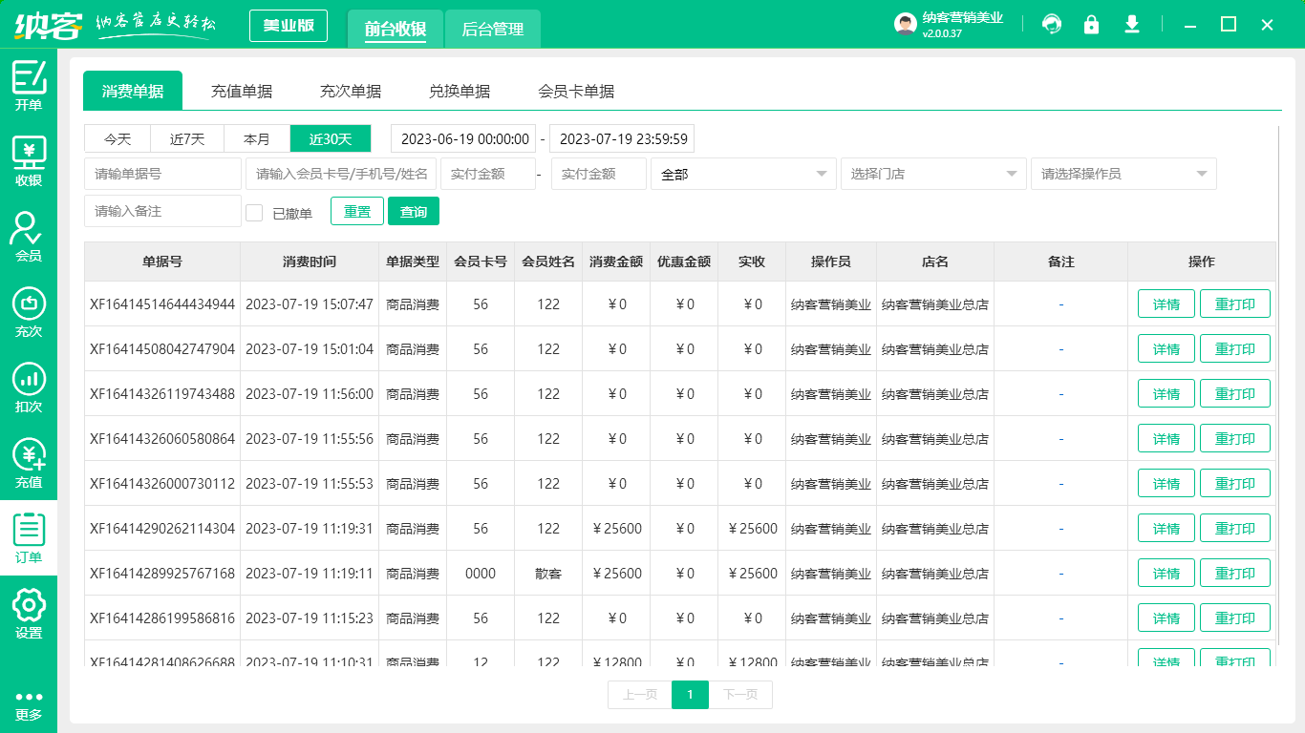The height and width of the screenshot is (733, 1305).
Task: Click inside the 请输入备注 remark field
Action: pyautogui.click(x=162, y=211)
